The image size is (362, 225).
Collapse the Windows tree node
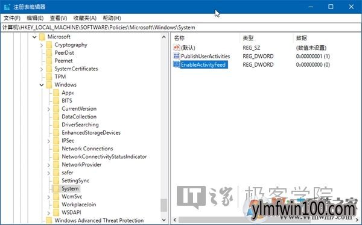tap(42, 85)
